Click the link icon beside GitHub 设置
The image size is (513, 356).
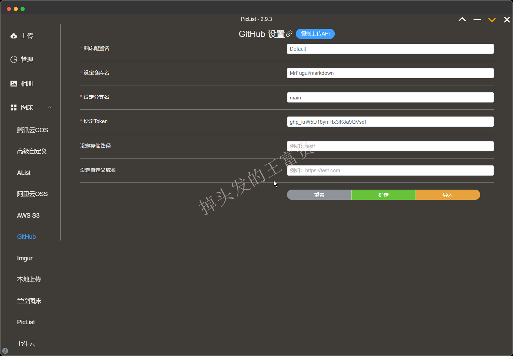tap(289, 33)
